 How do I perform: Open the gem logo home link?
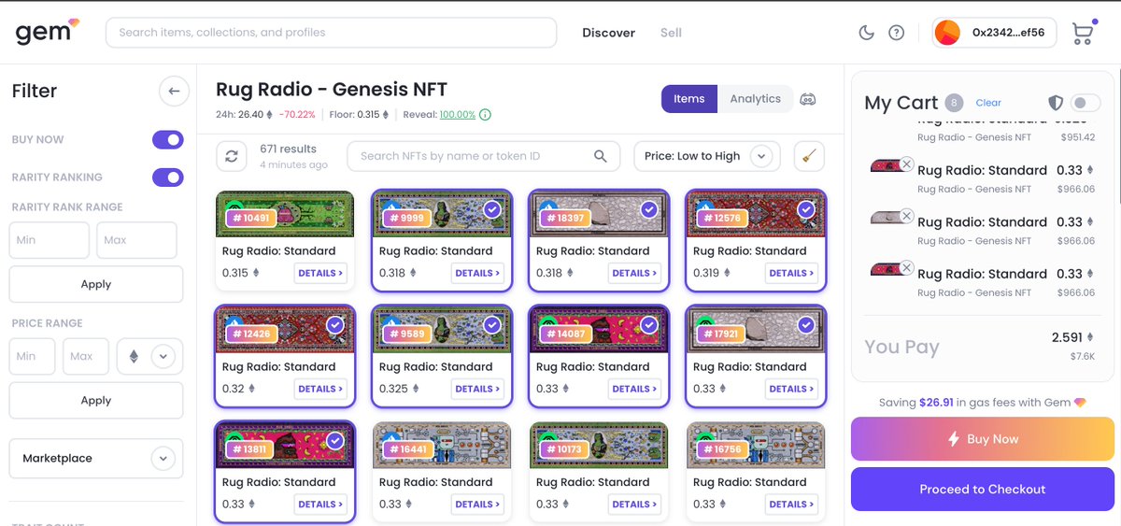(x=47, y=32)
